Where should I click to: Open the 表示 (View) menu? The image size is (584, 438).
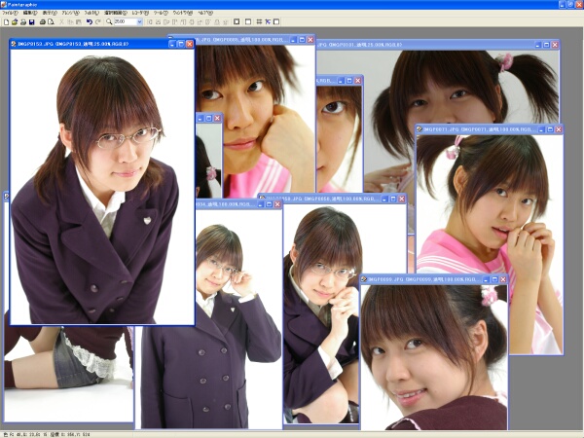[x=50, y=13]
